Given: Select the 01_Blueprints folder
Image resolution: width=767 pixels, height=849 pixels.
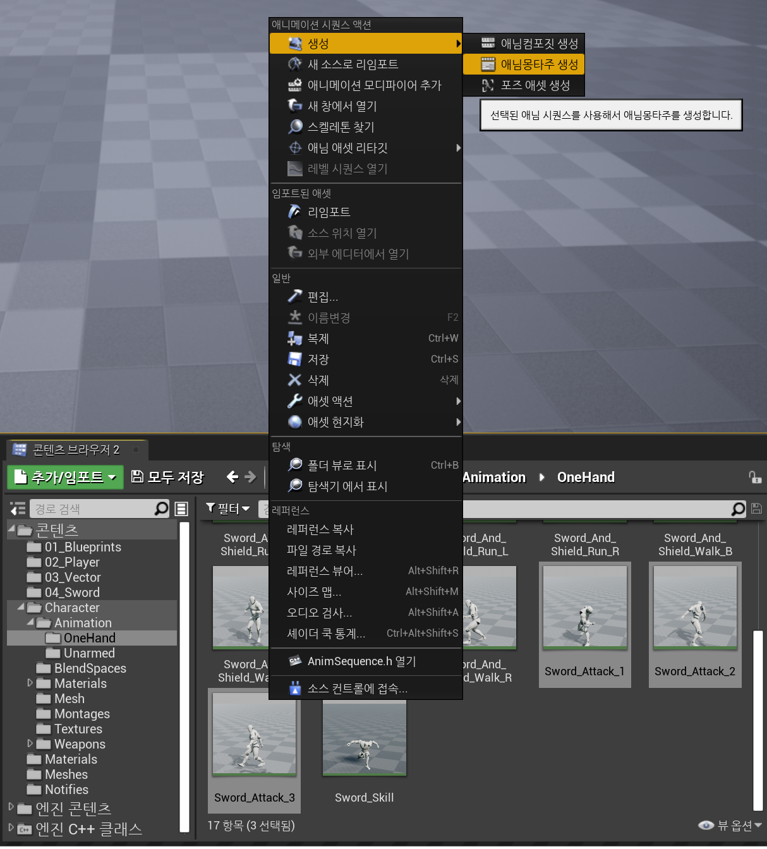Looking at the screenshot, I should 83,547.
